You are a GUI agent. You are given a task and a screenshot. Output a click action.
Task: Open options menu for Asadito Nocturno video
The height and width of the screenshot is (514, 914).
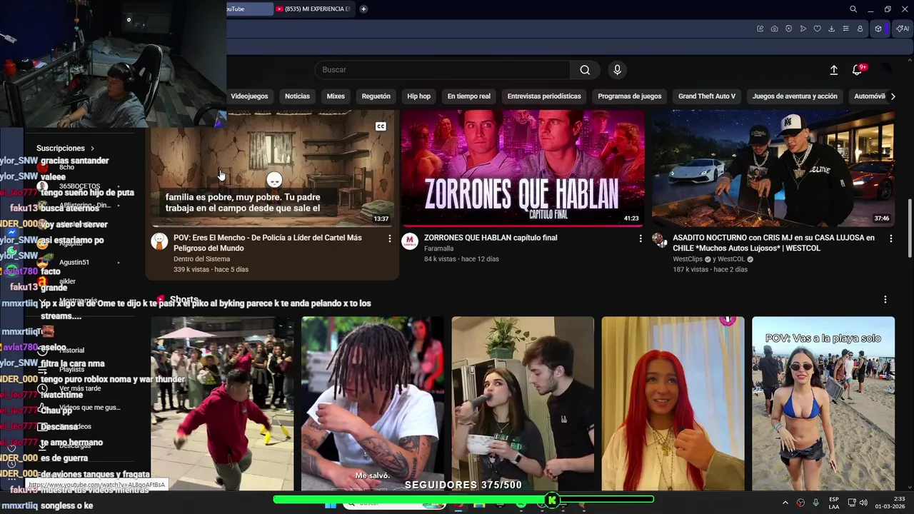[x=891, y=238]
